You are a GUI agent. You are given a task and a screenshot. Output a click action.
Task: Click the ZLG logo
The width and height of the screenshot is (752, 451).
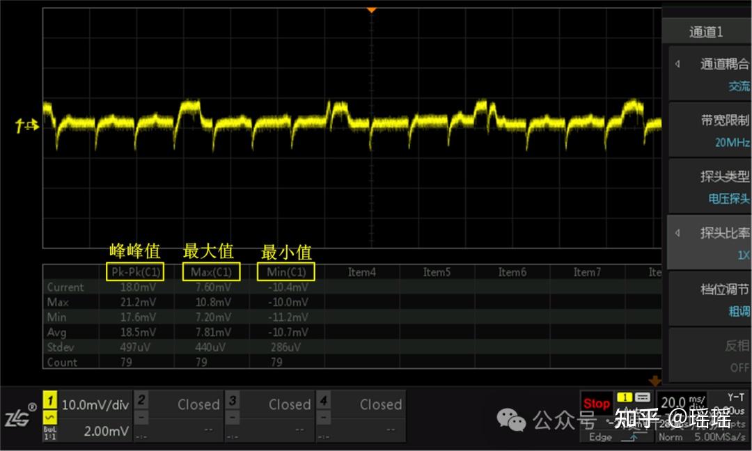20,416
